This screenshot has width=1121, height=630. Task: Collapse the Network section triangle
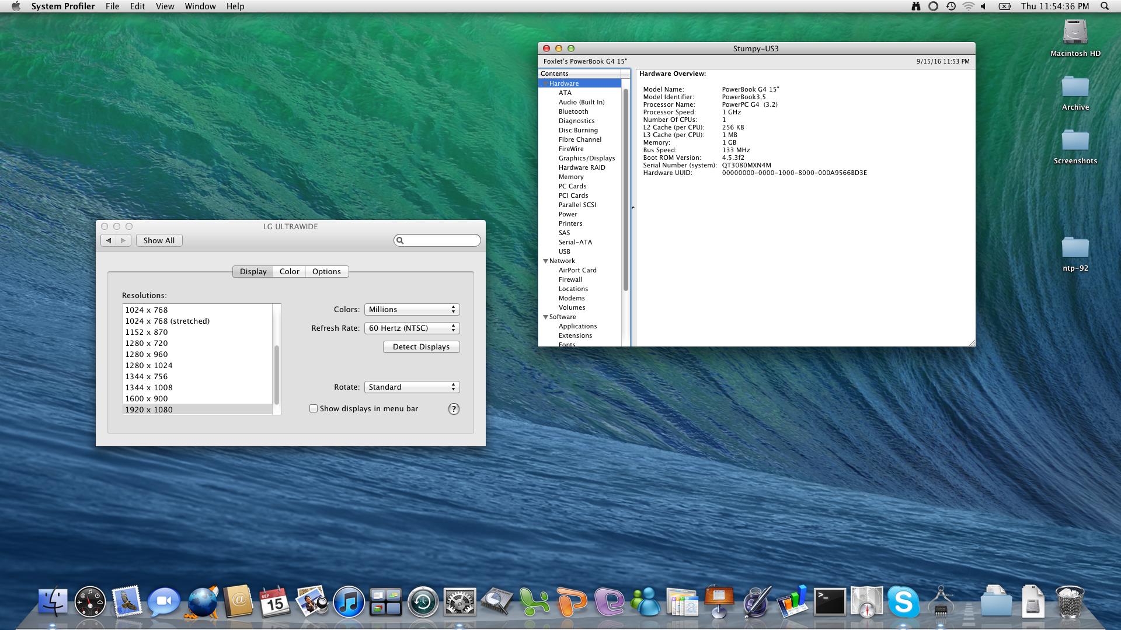pos(545,261)
